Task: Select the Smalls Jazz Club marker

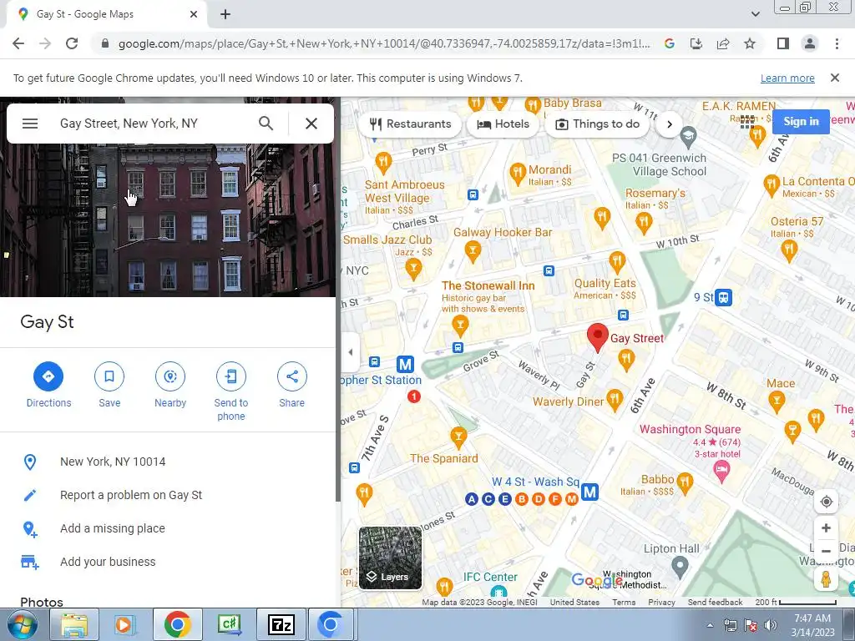Action: 413,269
